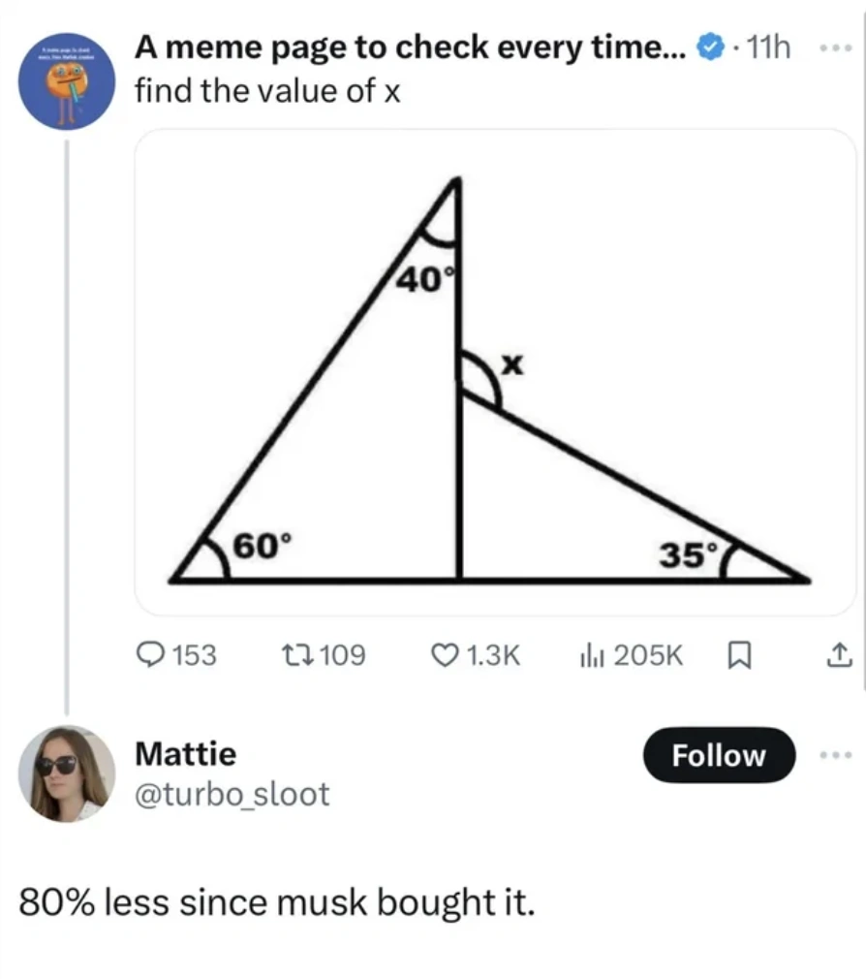This screenshot has height=979, width=866.
Task: Open the @turbo_sloot handle link
Action: 232,794
